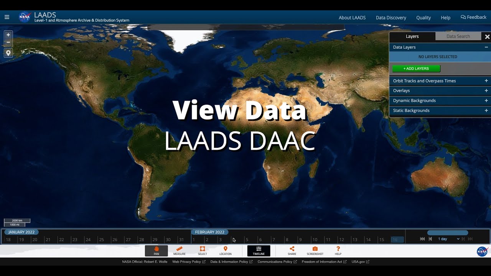
Task: Take a Screenshot with the camera icon
Action: coord(315,251)
